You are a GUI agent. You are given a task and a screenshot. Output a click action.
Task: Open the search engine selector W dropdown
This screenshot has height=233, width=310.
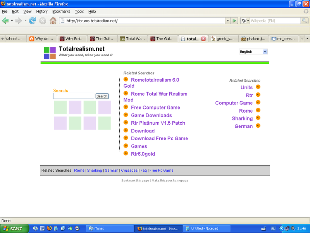245,21
